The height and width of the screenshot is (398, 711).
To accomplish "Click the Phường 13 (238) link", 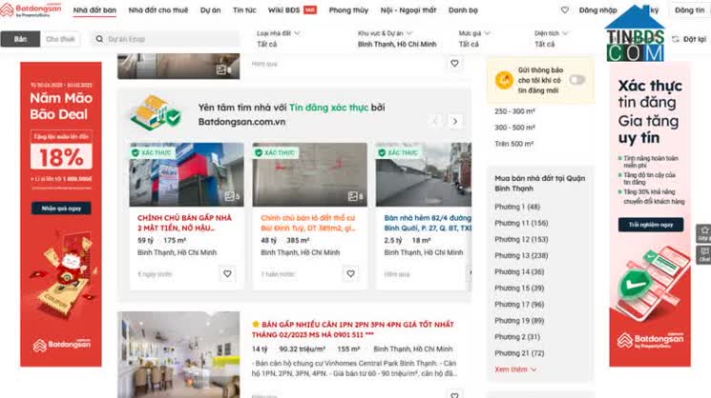I will click(520, 255).
